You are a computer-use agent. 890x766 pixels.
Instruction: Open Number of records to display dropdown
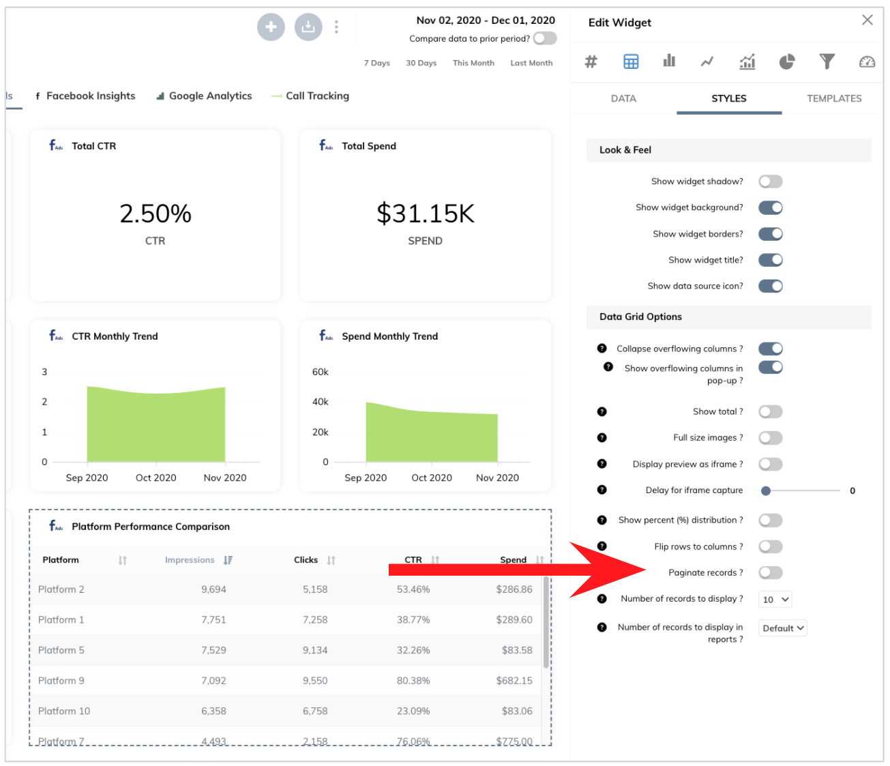pyautogui.click(x=775, y=600)
